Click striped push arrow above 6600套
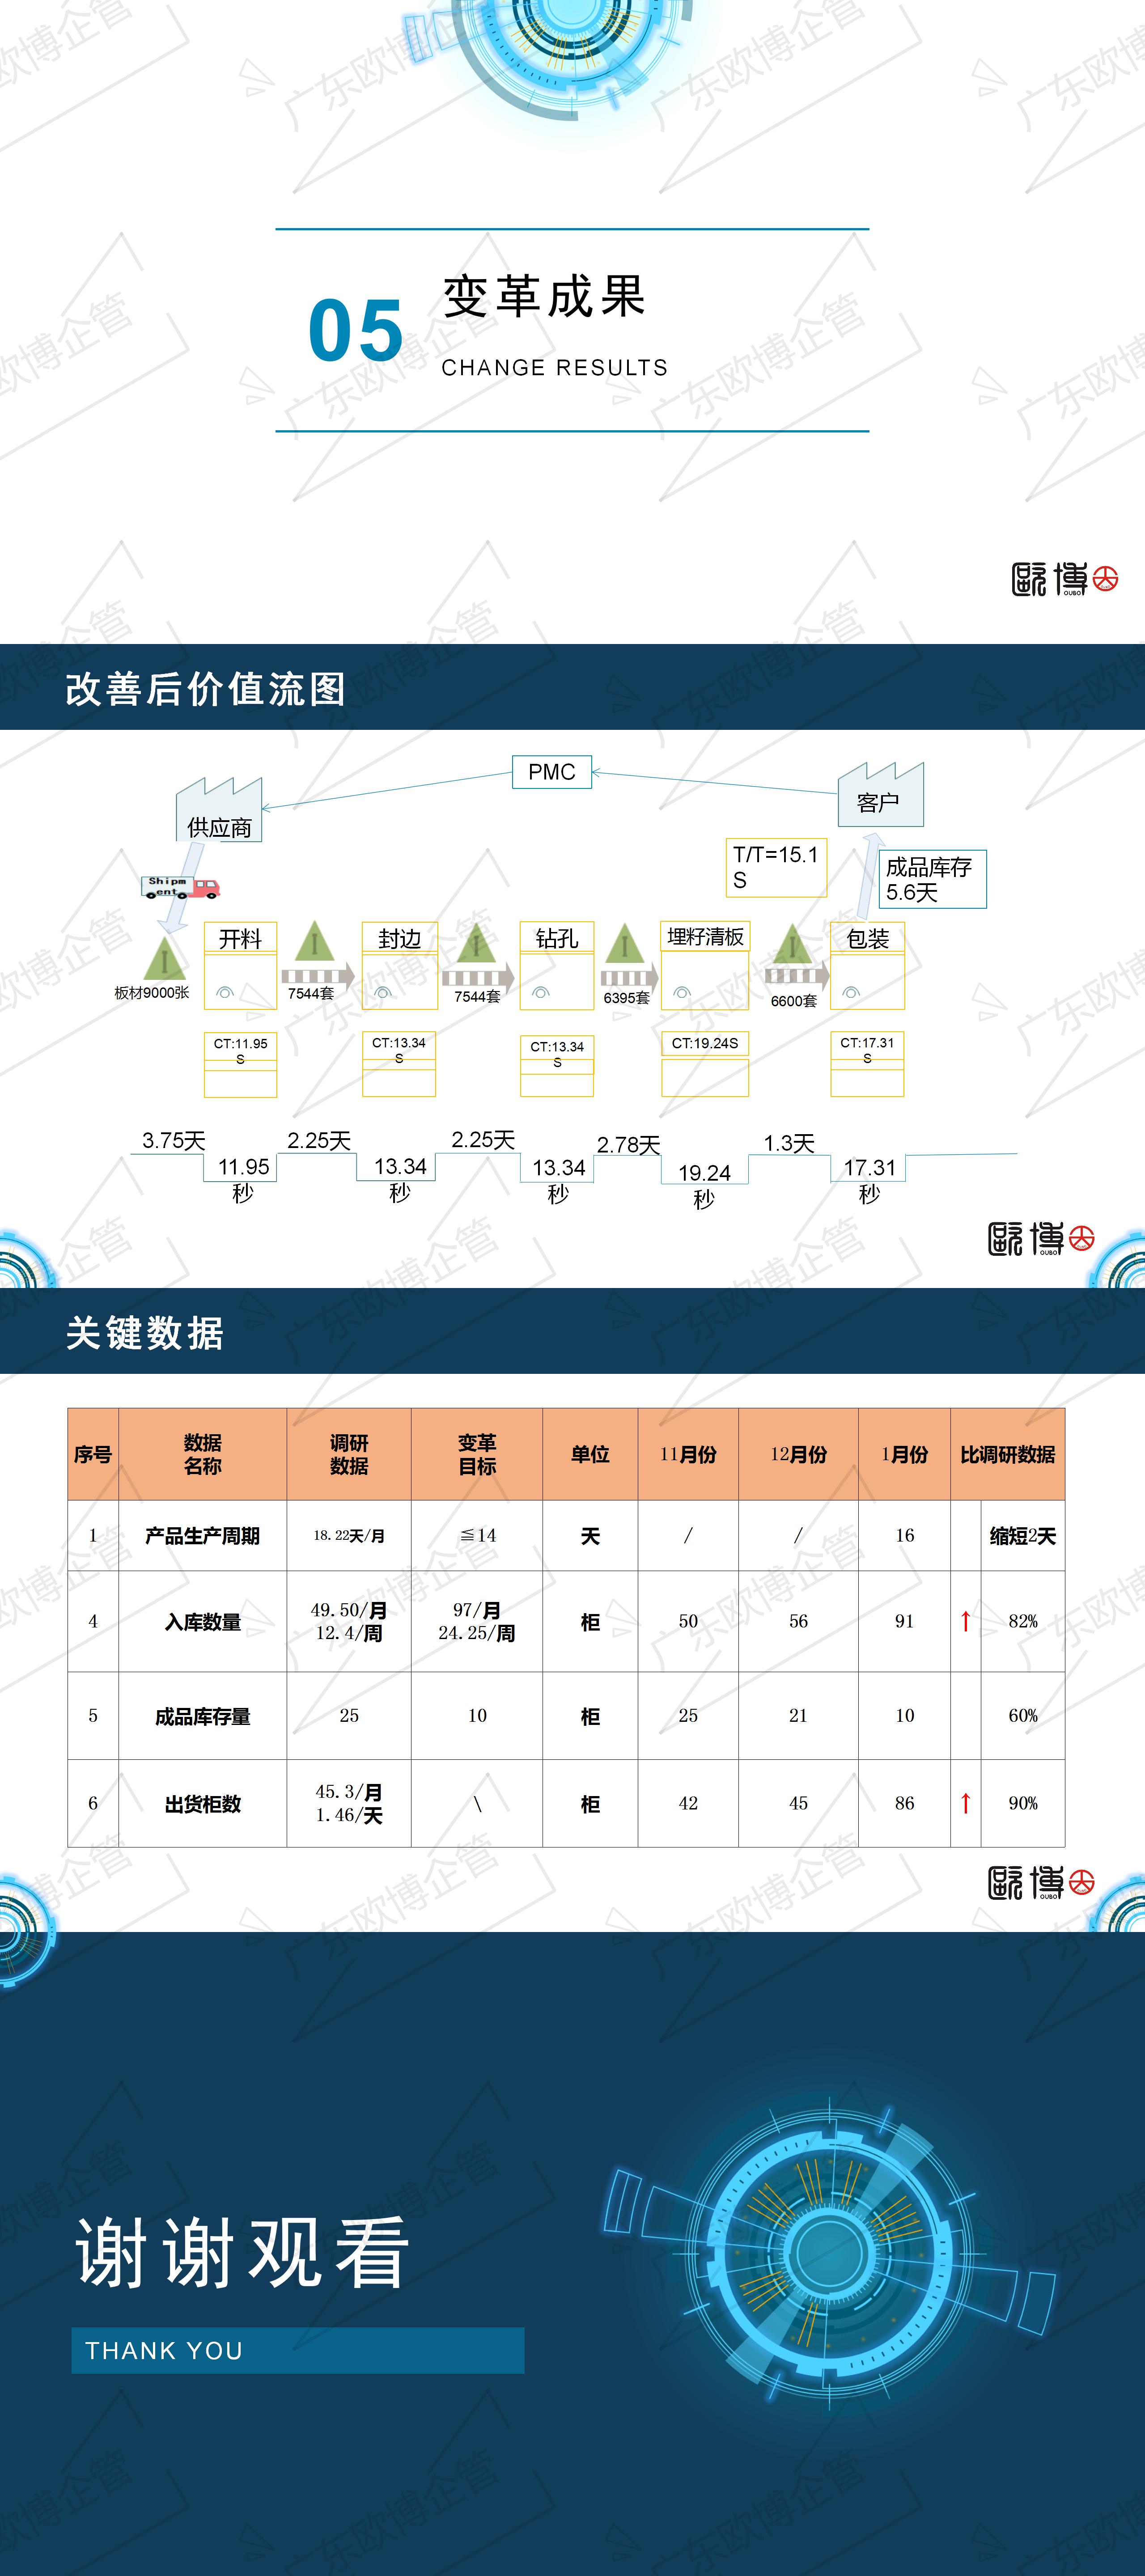Viewport: 1145px width, 2576px height. 797,975
